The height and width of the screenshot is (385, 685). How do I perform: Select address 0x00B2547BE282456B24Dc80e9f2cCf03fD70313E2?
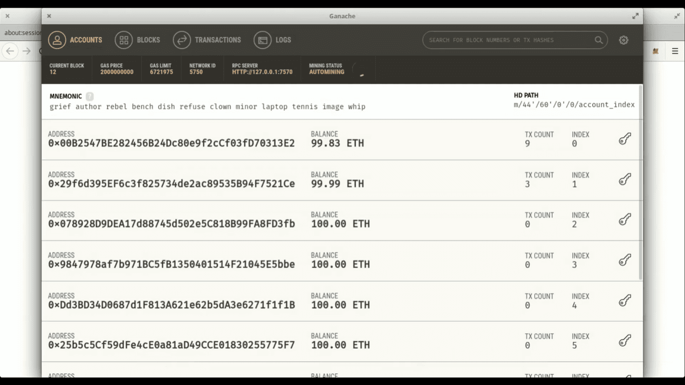click(171, 143)
